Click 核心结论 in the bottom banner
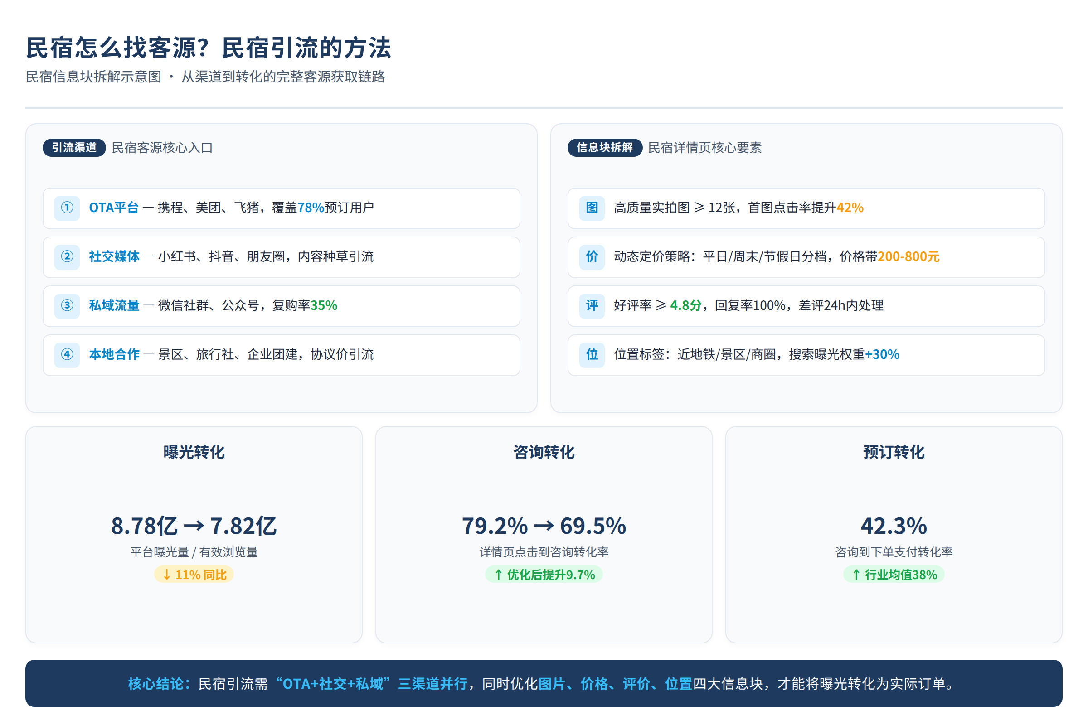 (x=159, y=684)
